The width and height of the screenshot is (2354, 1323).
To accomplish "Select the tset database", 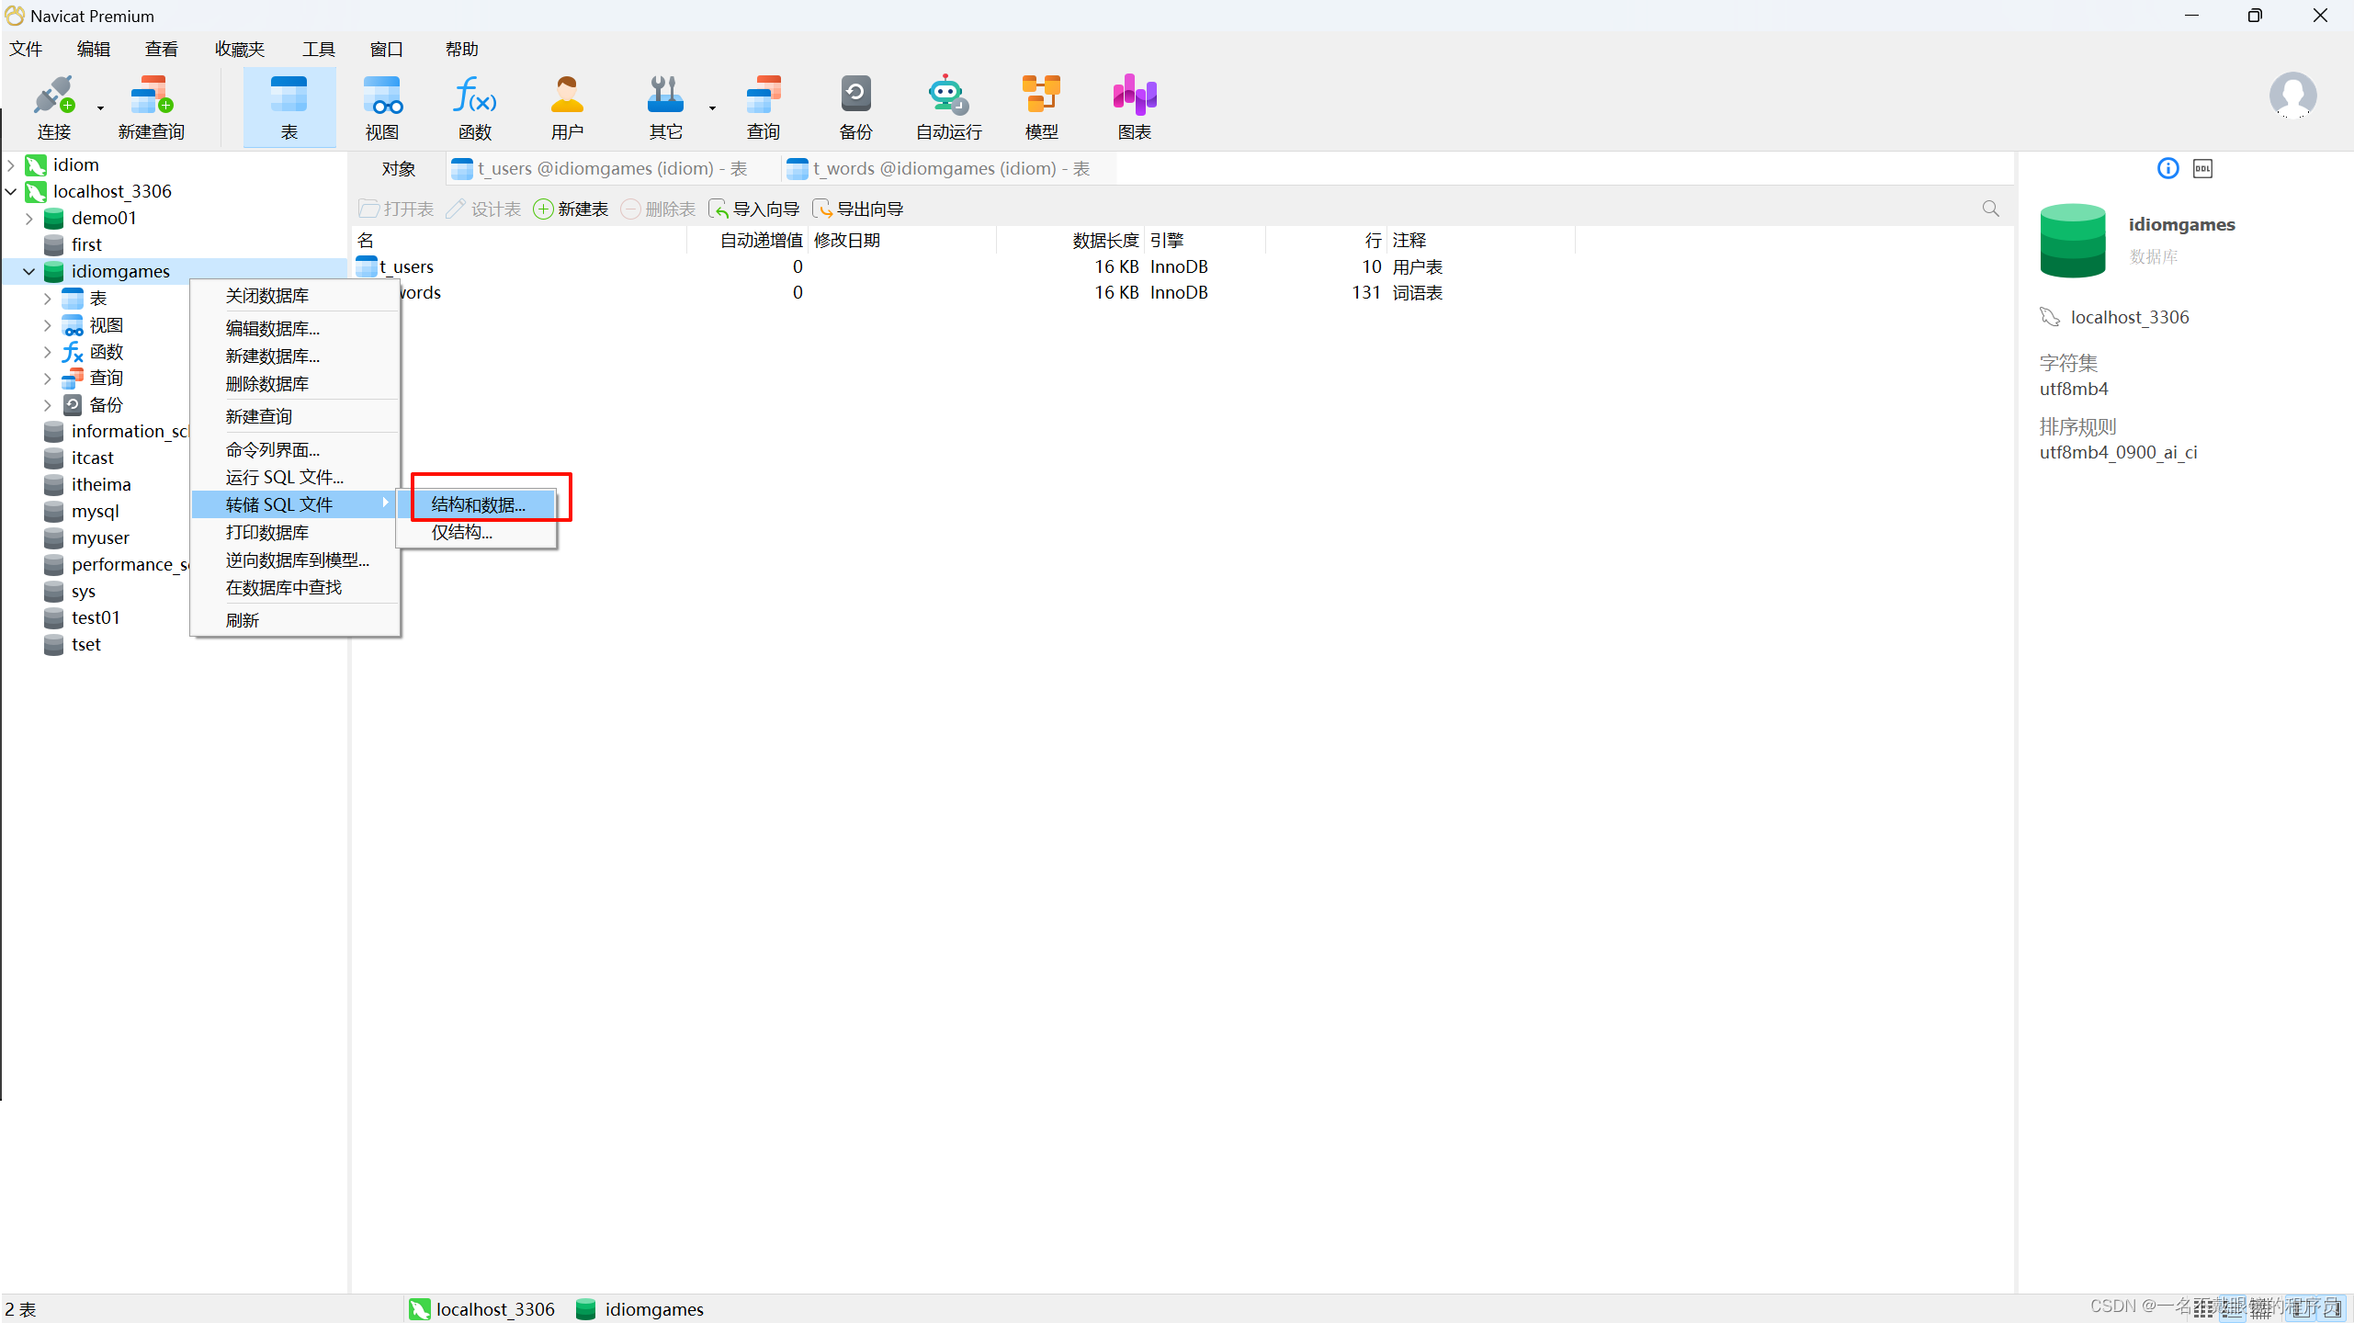I will (x=85, y=644).
